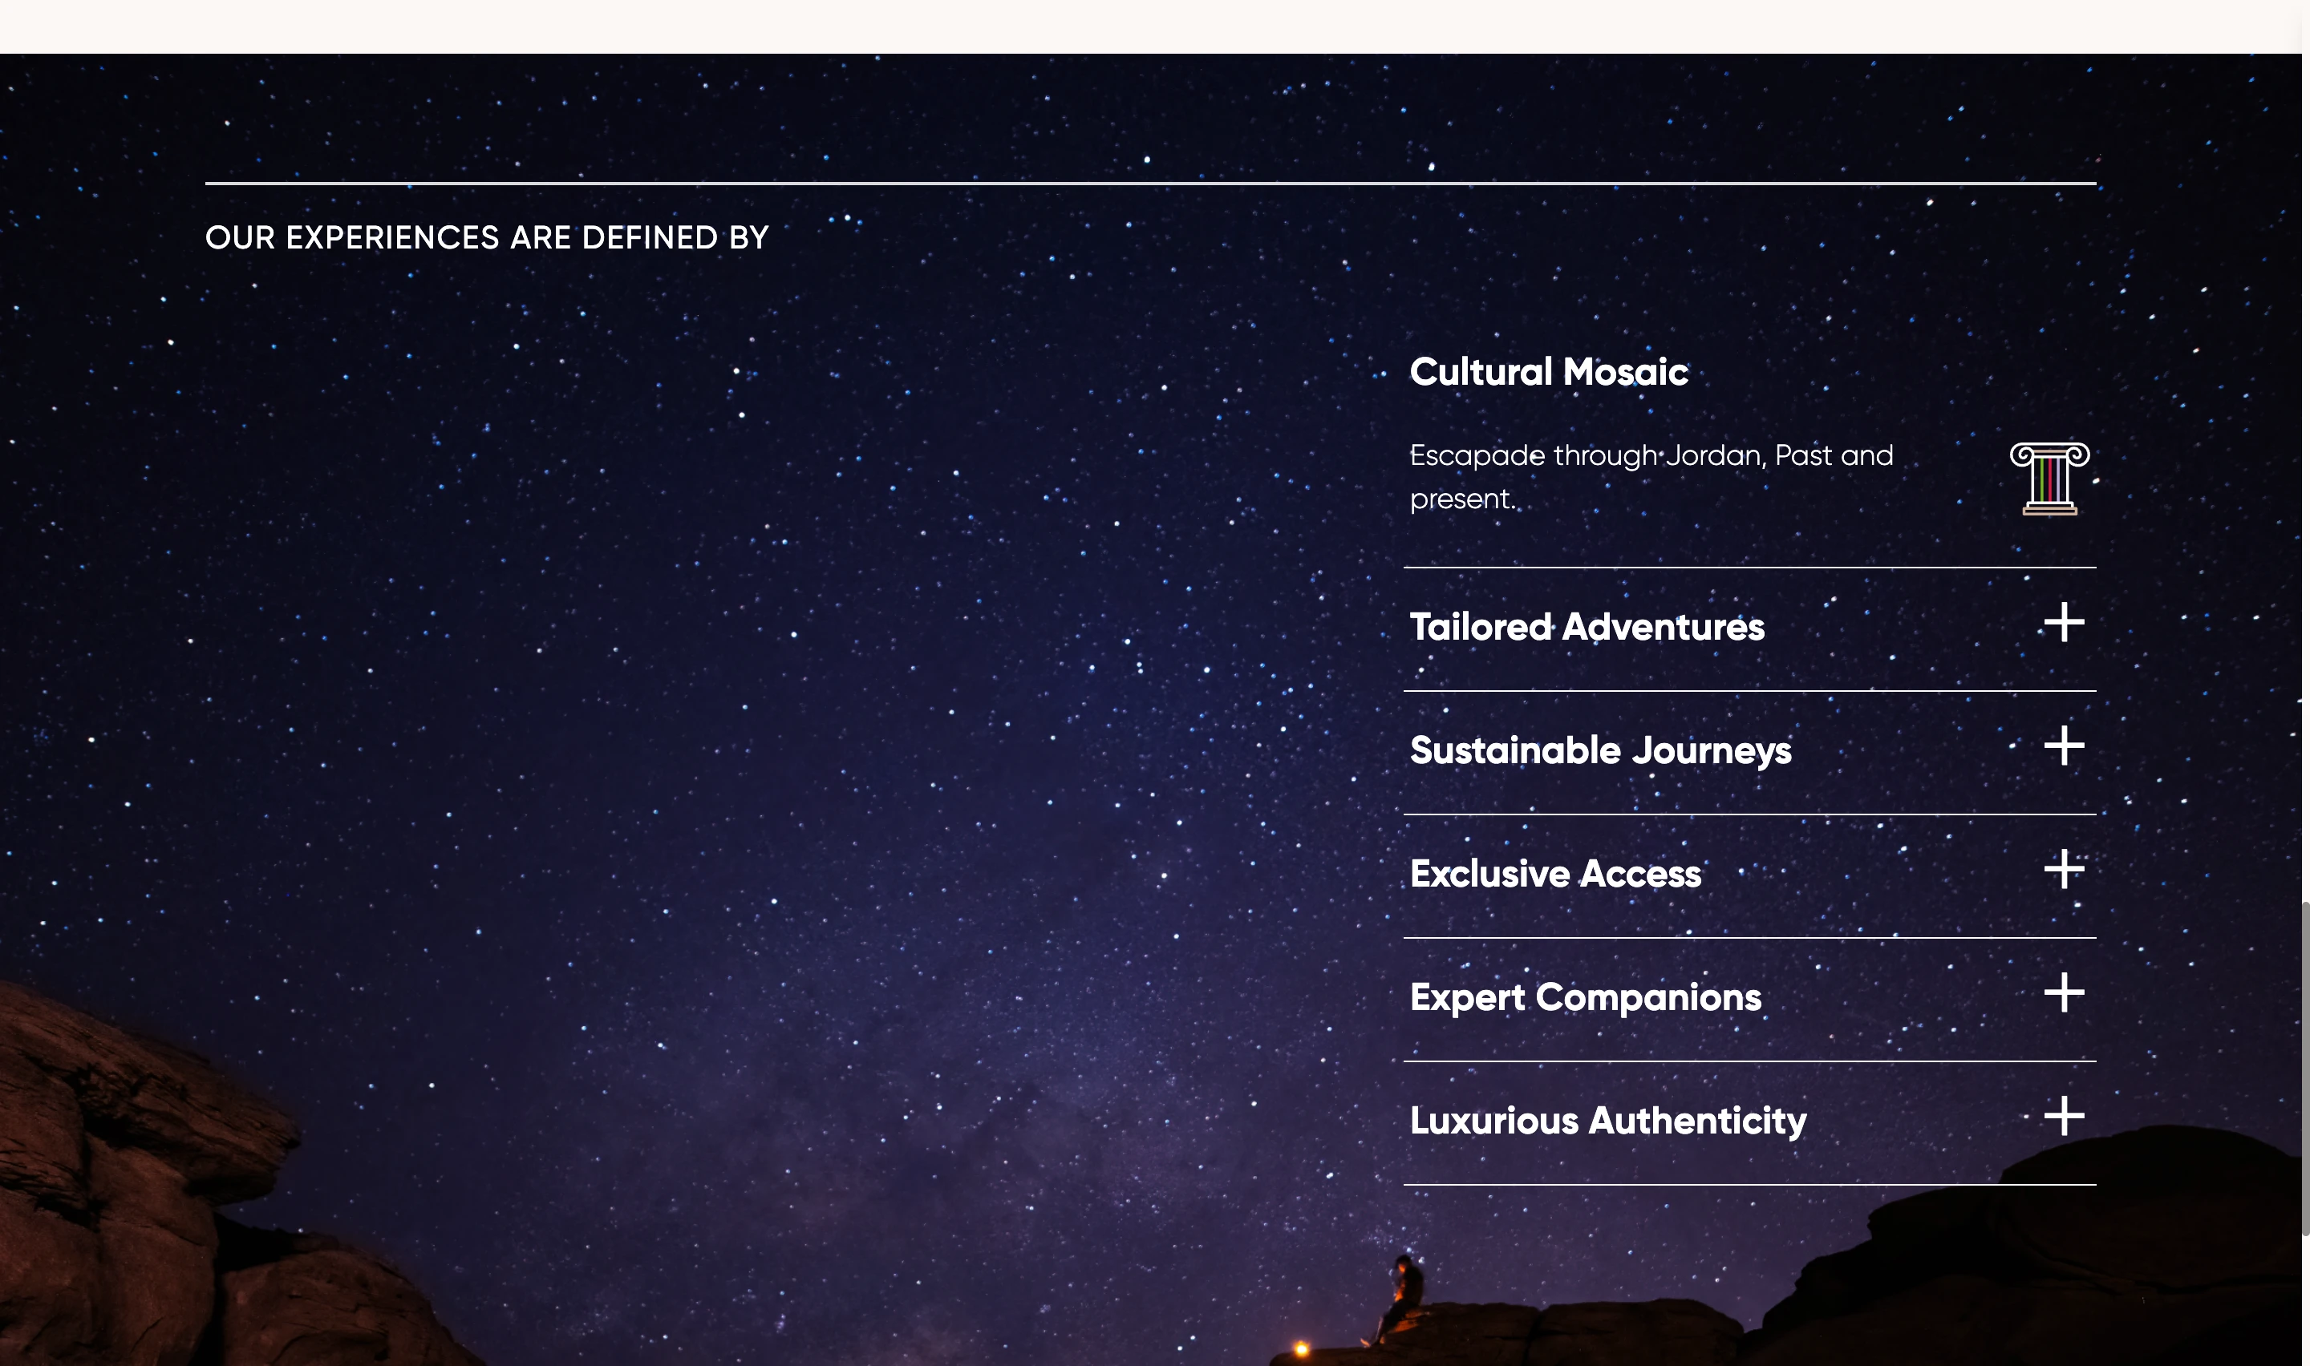Collapse the Cultural Mosaic heading
2310x1366 pixels.
(1549, 372)
